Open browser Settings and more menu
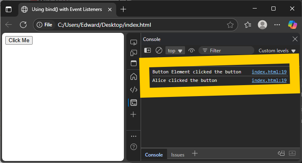Screen dimensions: 302x163 277,25
